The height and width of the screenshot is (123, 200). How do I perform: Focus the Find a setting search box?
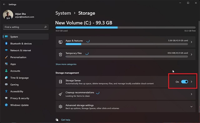[26, 27]
